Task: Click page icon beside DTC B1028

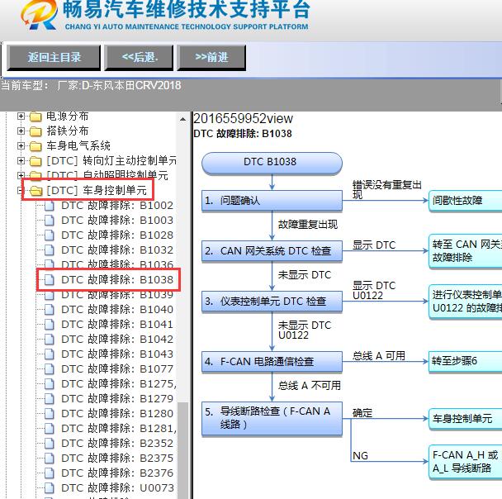Action: click(49, 235)
